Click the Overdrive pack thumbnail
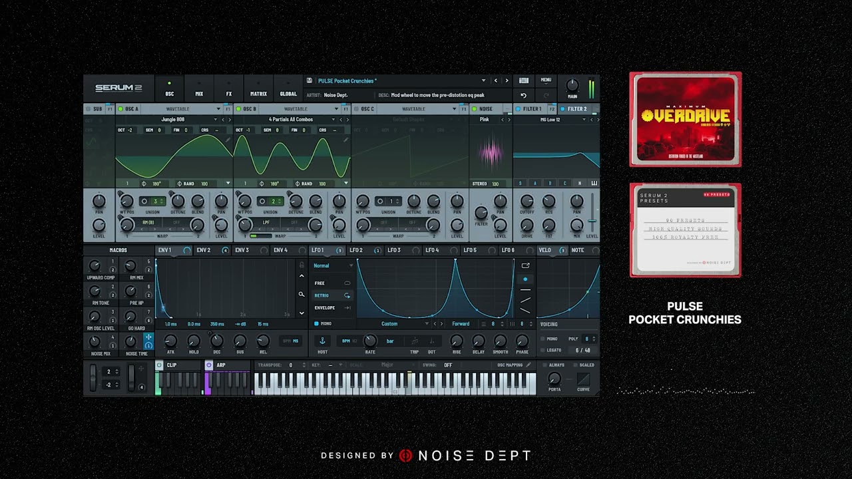 click(x=686, y=119)
